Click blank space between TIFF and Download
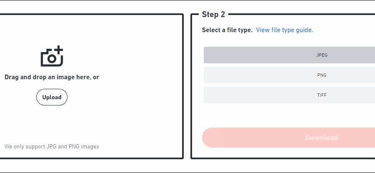Viewport: 375px width, 173px height. tap(289, 115)
